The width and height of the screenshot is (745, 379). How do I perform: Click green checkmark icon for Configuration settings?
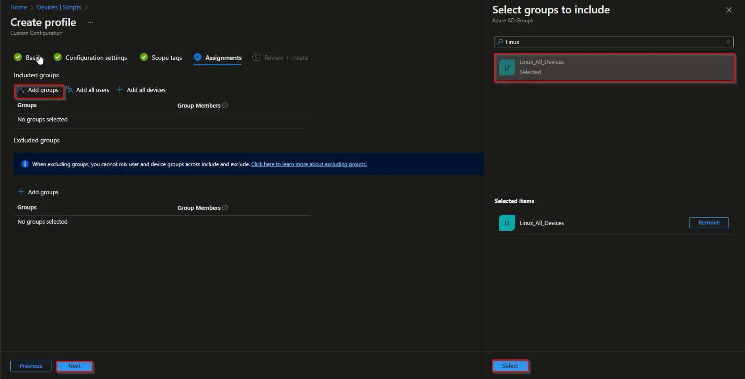pyautogui.click(x=58, y=57)
